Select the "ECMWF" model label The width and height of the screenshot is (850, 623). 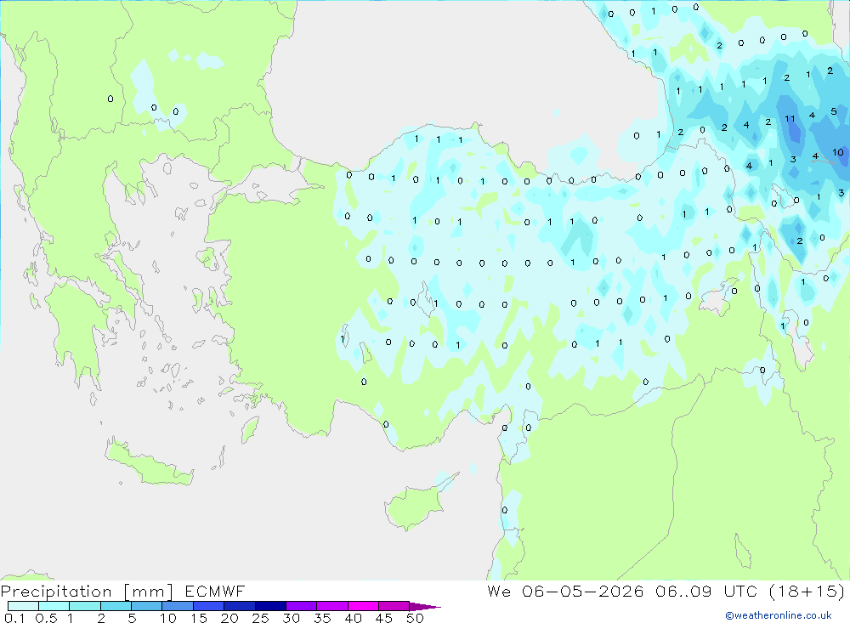point(215,591)
